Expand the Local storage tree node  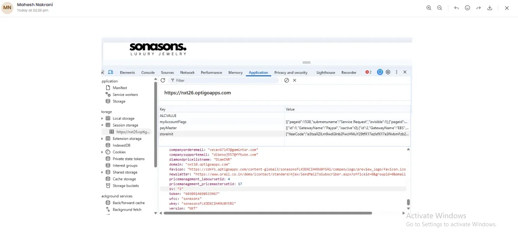(102, 118)
